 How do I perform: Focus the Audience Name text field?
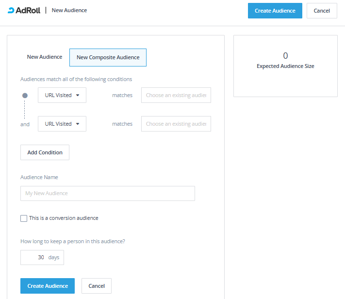[x=107, y=193]
